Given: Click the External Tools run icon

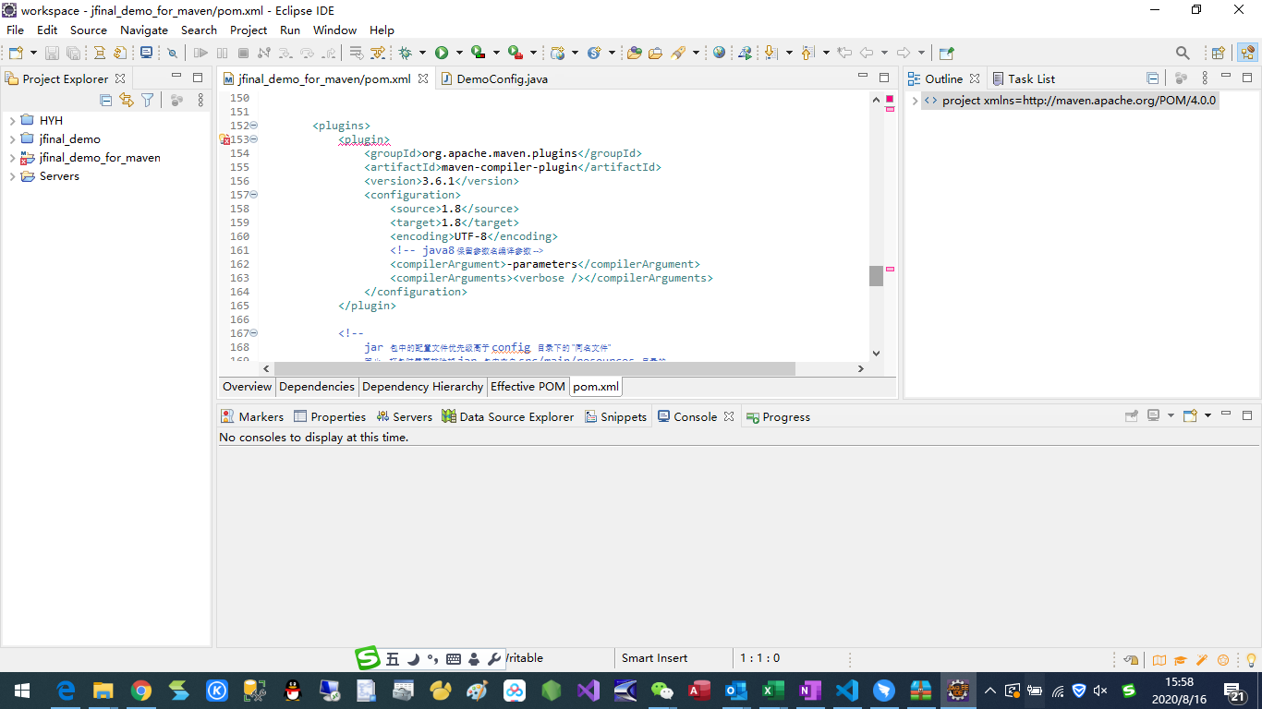Looking at the screenshot, I should point(515,54).
